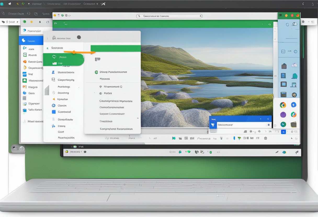Launch Firefox from the right-side app grid
The width and height of the screenshot is (318, 217).
click(x=294, y=115)
